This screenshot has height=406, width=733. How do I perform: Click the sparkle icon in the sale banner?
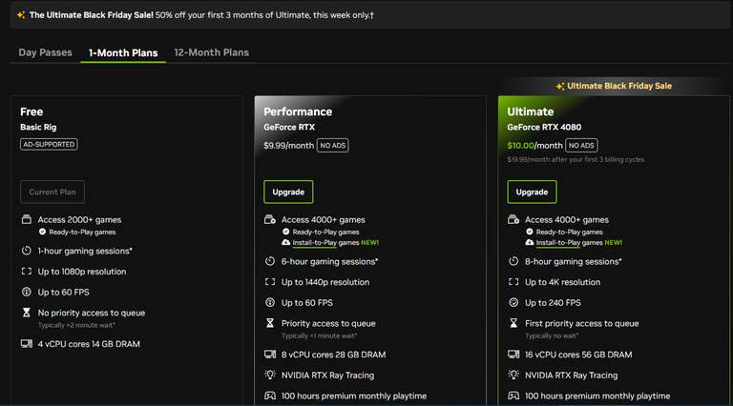21,15
